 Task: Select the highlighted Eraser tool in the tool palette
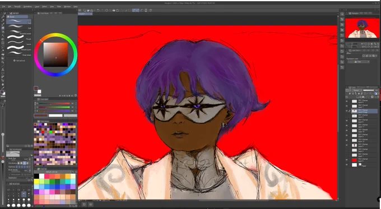[3, 28]
